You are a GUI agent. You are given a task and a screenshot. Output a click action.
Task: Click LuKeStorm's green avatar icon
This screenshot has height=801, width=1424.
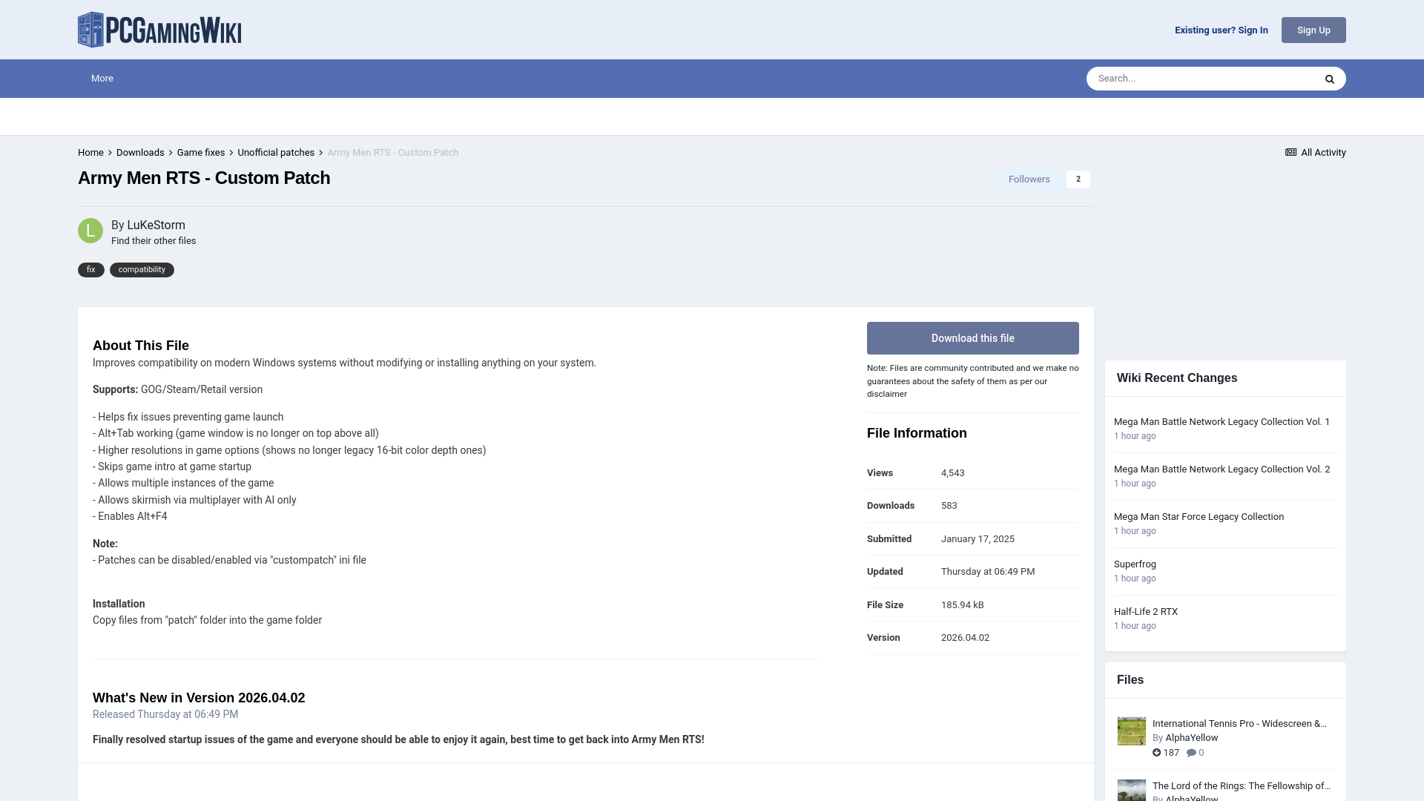point(90,231)
